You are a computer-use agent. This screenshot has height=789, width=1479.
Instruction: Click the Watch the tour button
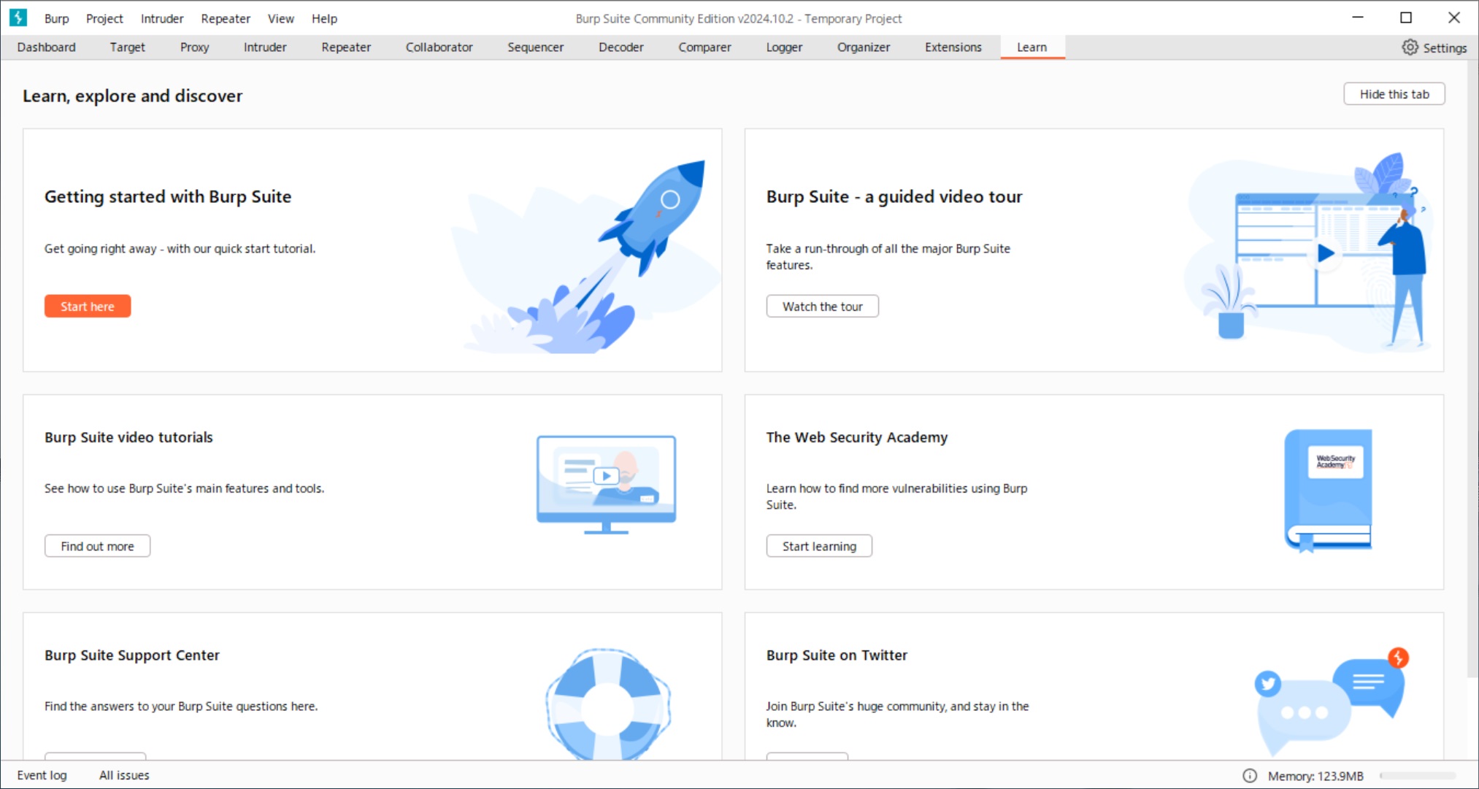[x=823, y=307]
